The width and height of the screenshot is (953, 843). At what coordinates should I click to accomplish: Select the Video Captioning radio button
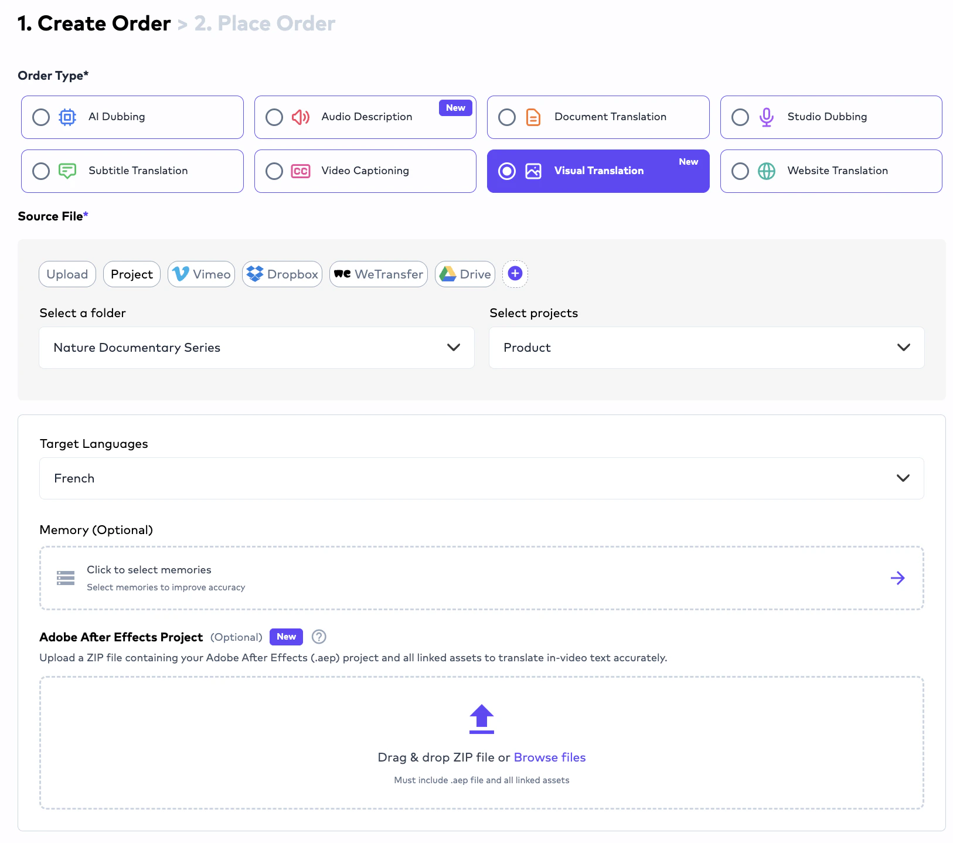(274, 171)
